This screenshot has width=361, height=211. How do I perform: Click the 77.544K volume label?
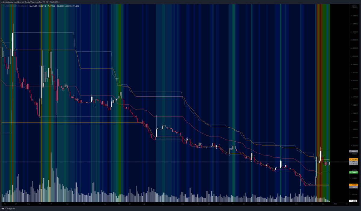click(x=353, y=201)
